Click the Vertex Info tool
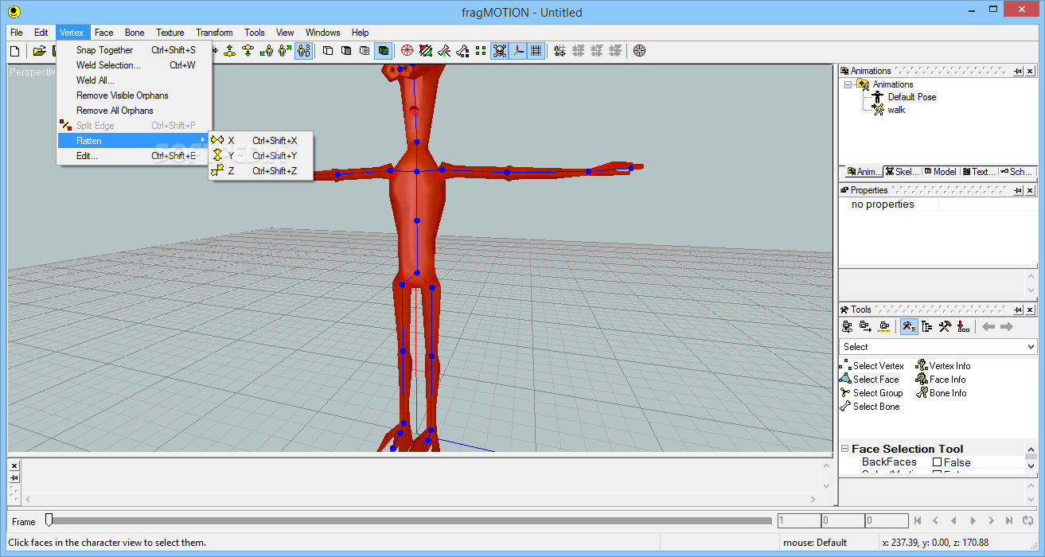The width and height of the screenshot is (1045, 557). click(949, 366)
